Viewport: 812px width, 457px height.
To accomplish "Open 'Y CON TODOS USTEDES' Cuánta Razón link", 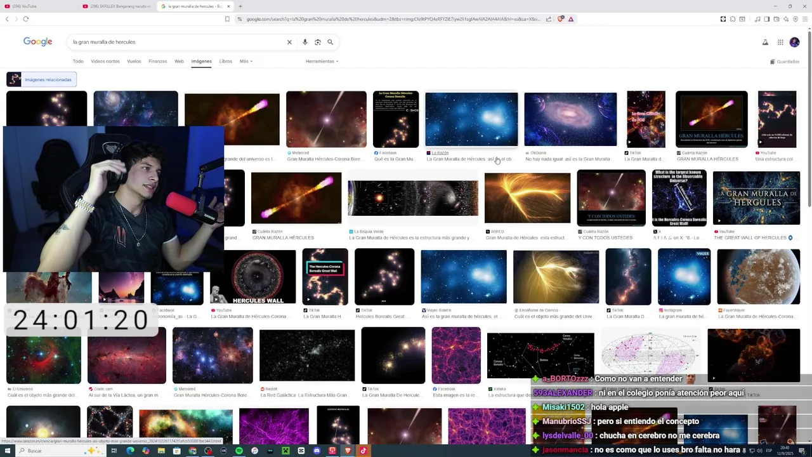I will [605, 238].
